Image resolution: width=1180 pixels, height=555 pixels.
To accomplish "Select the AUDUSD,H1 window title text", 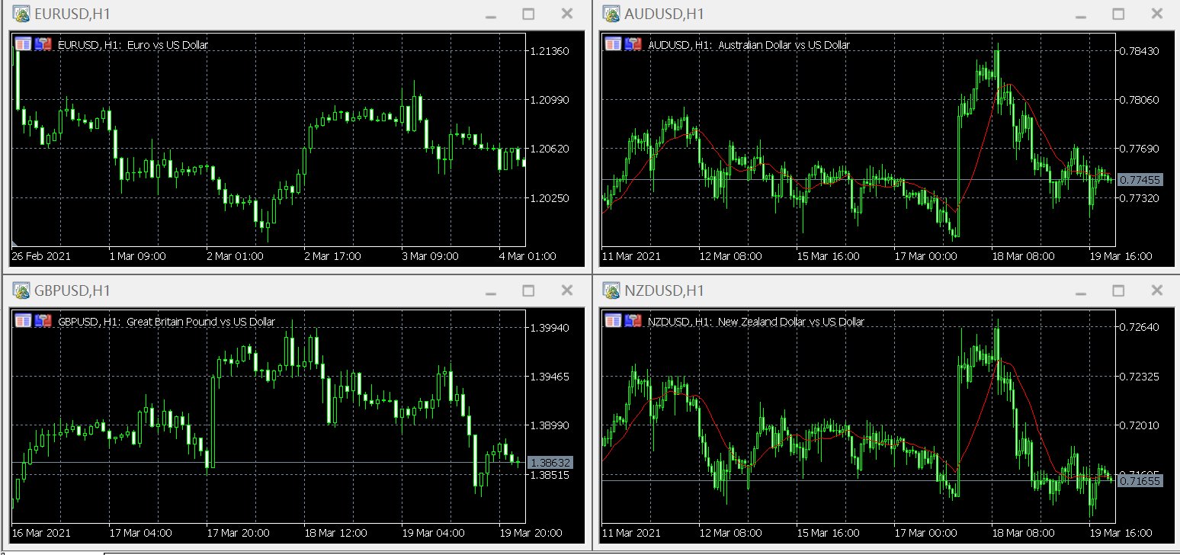I will click(x=664, y=14).
